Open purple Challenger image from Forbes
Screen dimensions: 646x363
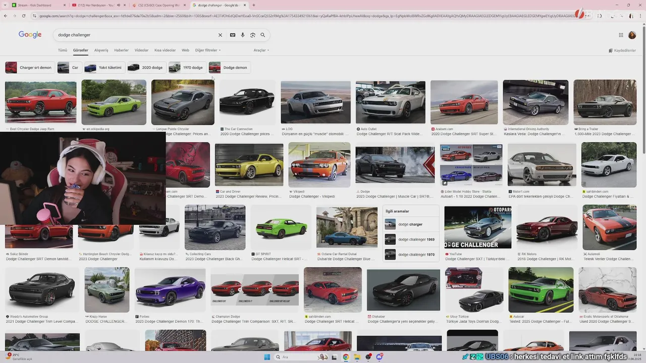[x=170, y=290]
